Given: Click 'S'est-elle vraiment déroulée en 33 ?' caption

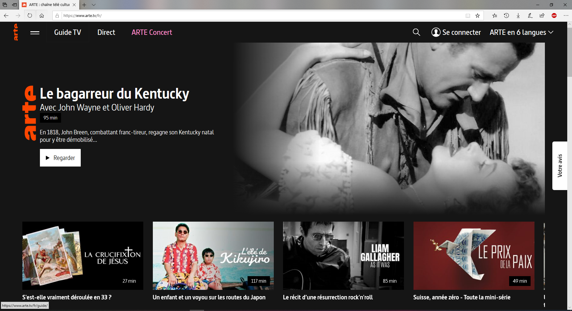Looking at the screenshot, I should click(x=67, y=297).
